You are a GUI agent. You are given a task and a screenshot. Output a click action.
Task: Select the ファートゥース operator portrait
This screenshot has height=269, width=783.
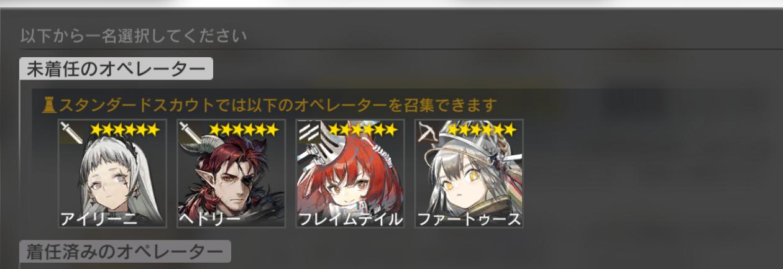(x=469, y=173)
